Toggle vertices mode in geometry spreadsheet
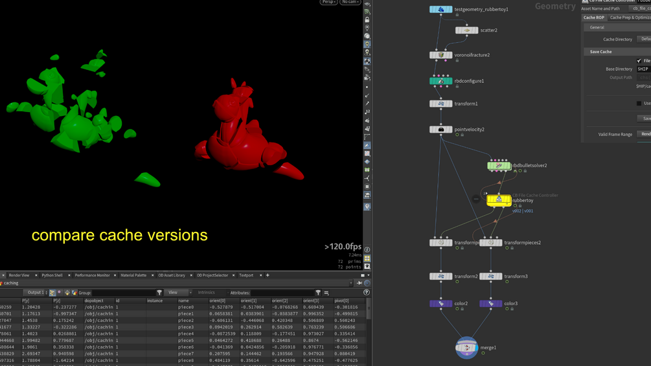This screenshot has width=651, height=366. click(x=60, y=293)
